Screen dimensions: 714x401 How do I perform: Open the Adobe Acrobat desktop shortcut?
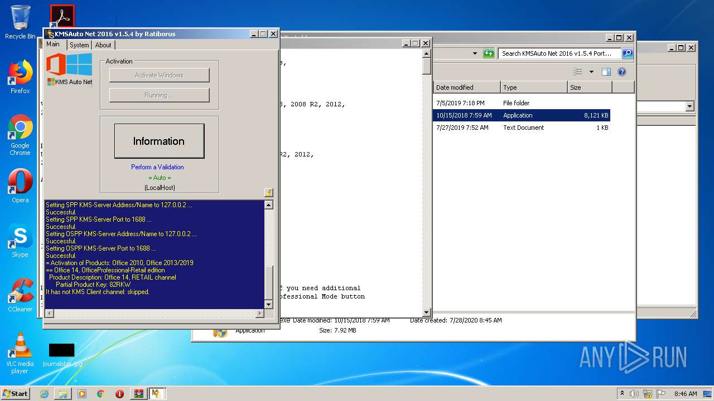62,17
